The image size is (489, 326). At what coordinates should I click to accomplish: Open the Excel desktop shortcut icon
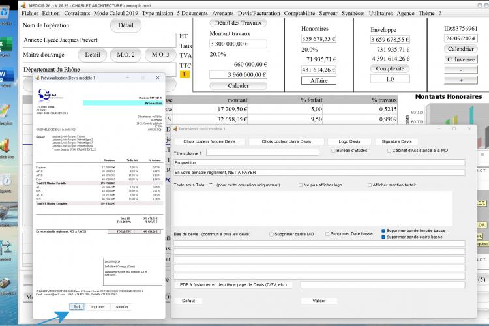coord(5,45)
